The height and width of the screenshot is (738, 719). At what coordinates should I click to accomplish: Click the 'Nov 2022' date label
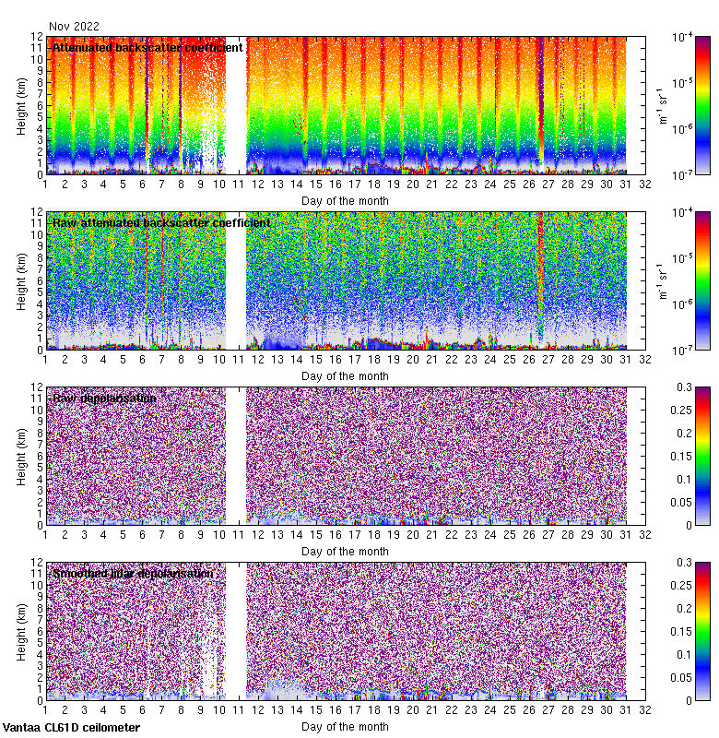74,27
